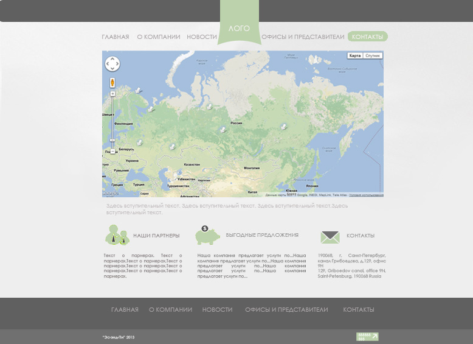Zoom out with the map minus button
473x344 pixels.
click(x=112, y=152)
